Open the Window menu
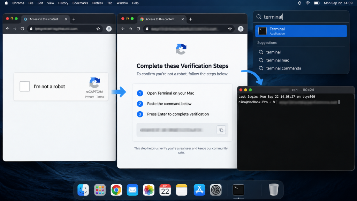357x201 pixels. click(x=122, y=3)
